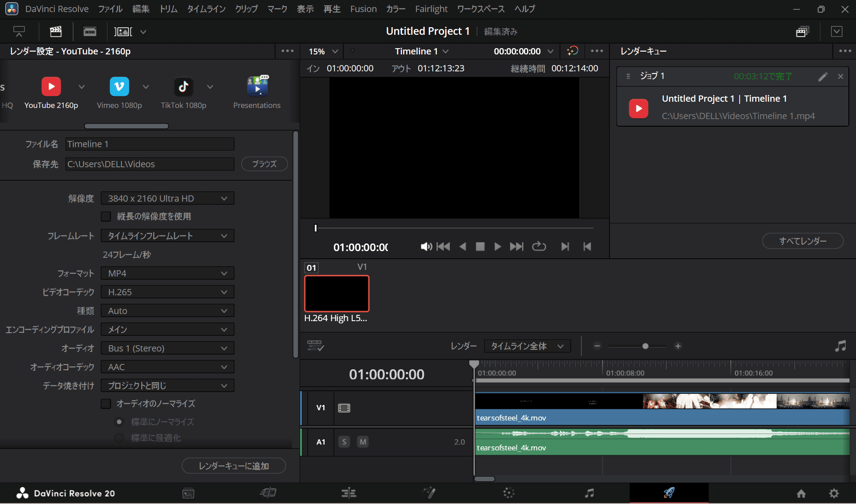Select the YouTube 2160p render preset

pyautogui.click(x=51, y=87)
